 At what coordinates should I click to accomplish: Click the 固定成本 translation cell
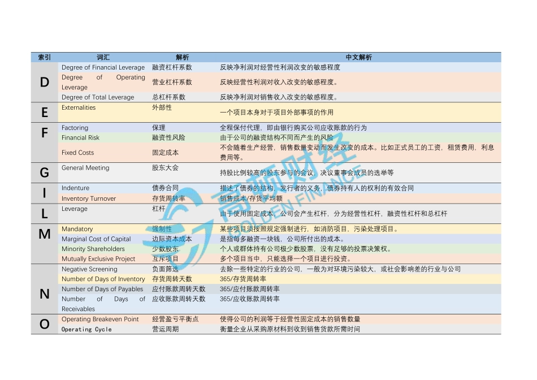(x=166, y=153)
